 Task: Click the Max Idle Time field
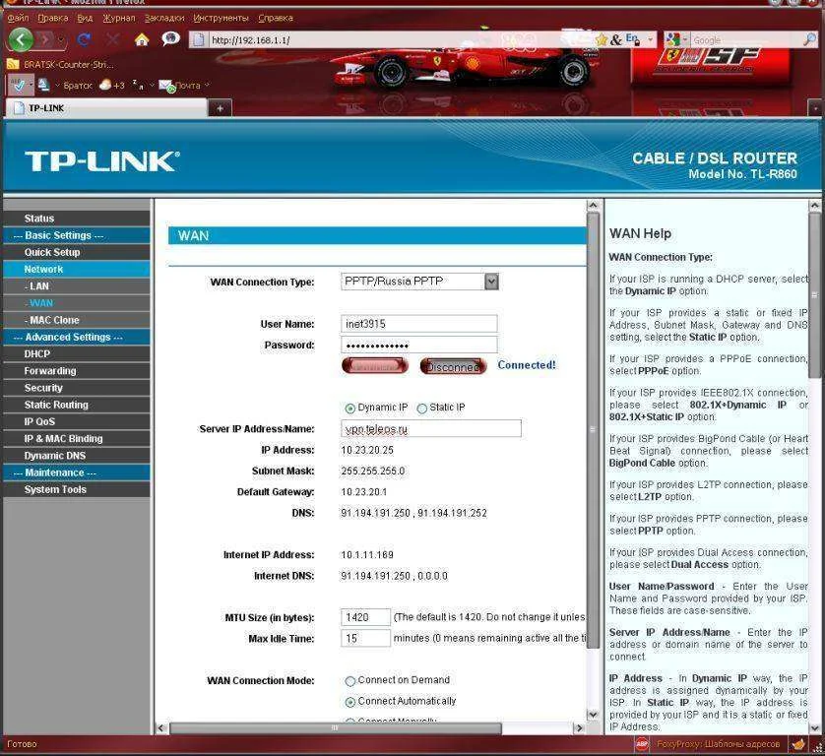point(365,638)
